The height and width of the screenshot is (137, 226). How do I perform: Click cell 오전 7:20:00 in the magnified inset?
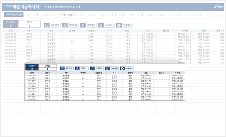click(146, 94)
